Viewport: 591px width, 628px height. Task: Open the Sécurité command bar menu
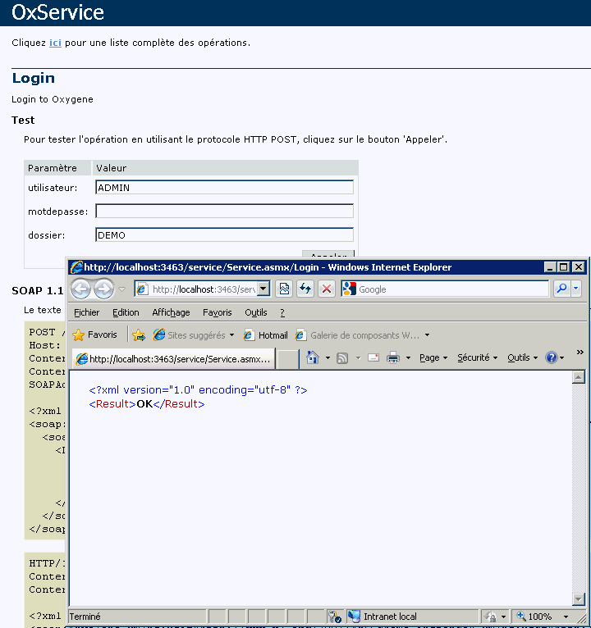click(x=478, y=357)
